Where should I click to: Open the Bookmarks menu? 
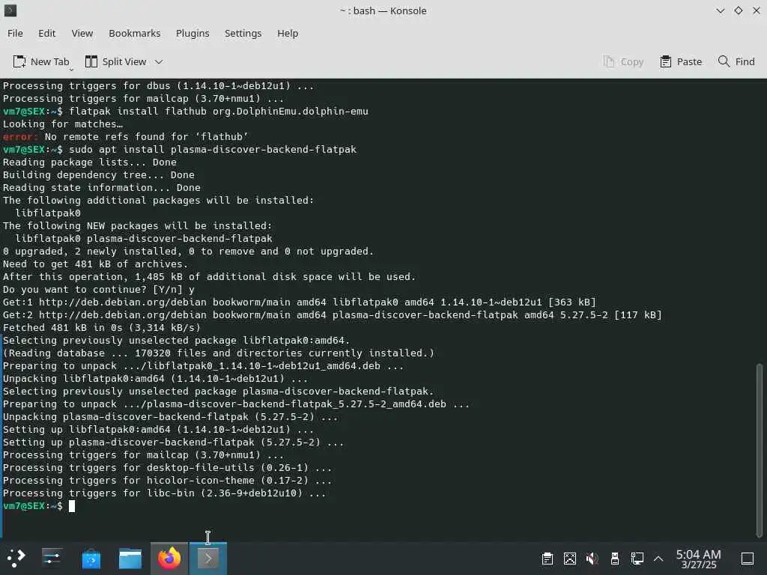[x=135, y=33]
